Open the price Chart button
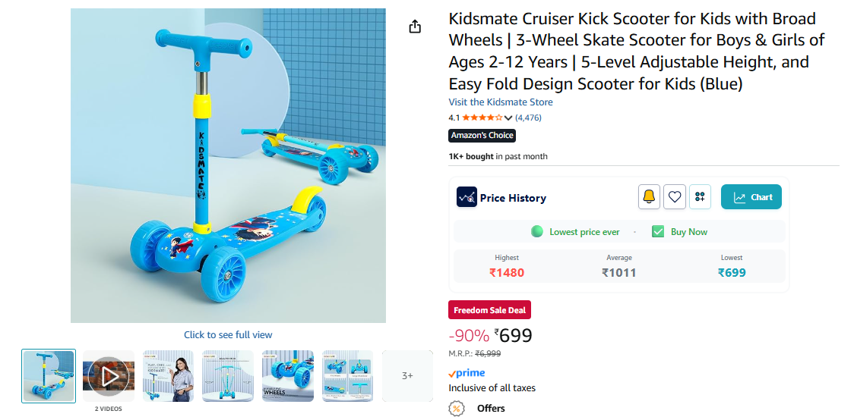 tap(751, 197)
